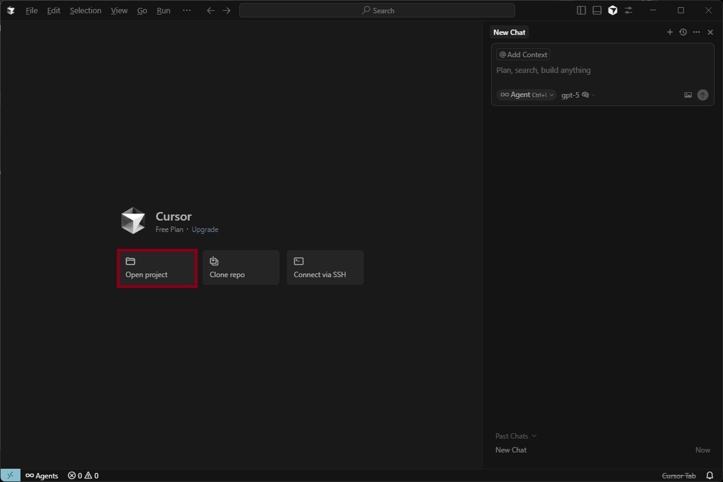Open the File menu

pyautogui.click(x=31, y=10)
